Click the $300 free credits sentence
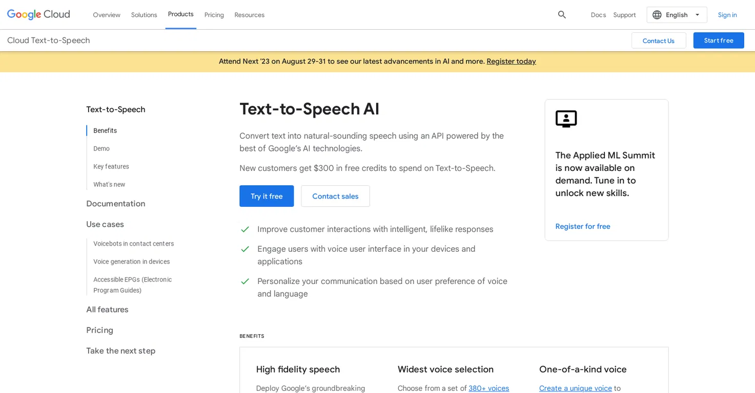 pyautogui.click(x=368, y=168)
